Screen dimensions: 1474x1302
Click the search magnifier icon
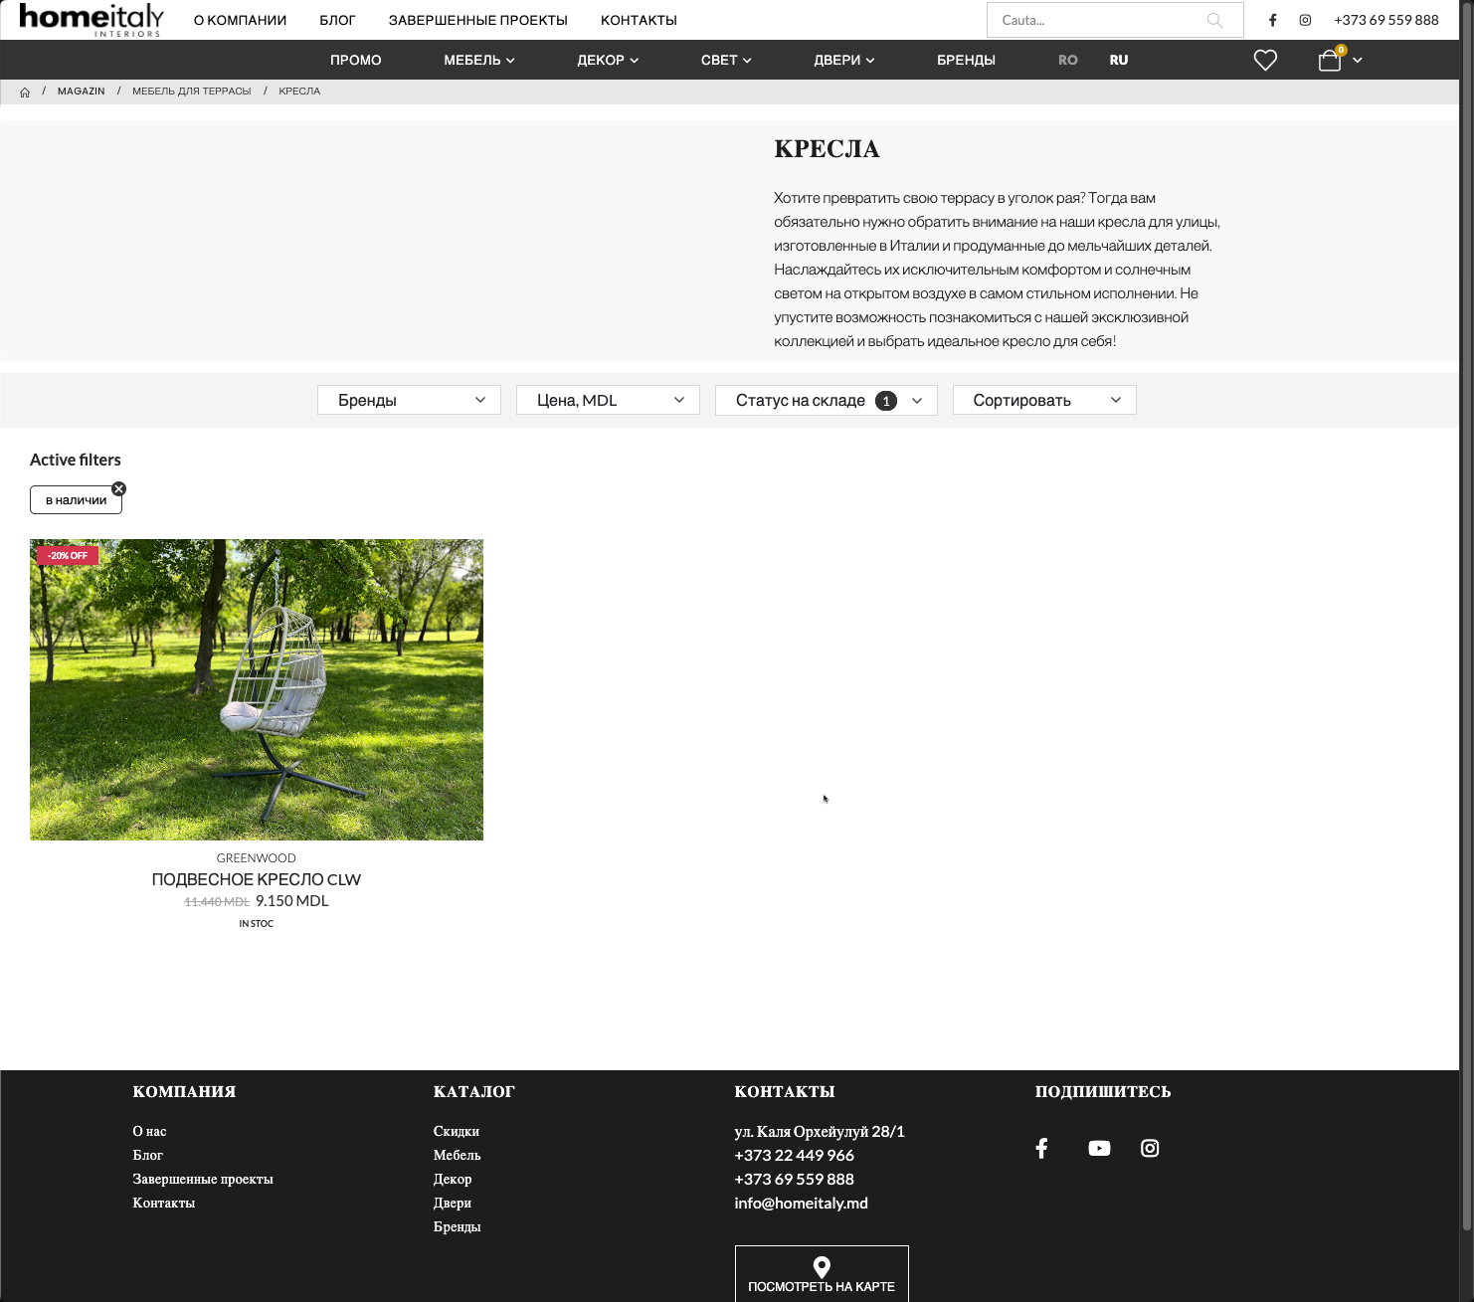(x=1214, y=20)
